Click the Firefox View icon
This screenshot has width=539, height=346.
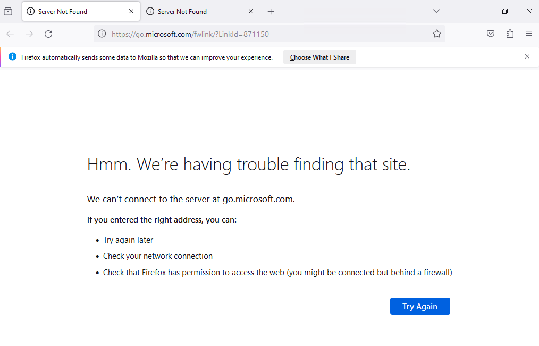8,11
